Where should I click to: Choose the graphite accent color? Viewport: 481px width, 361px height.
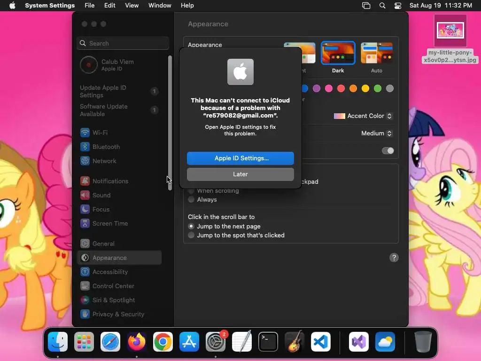390,89
